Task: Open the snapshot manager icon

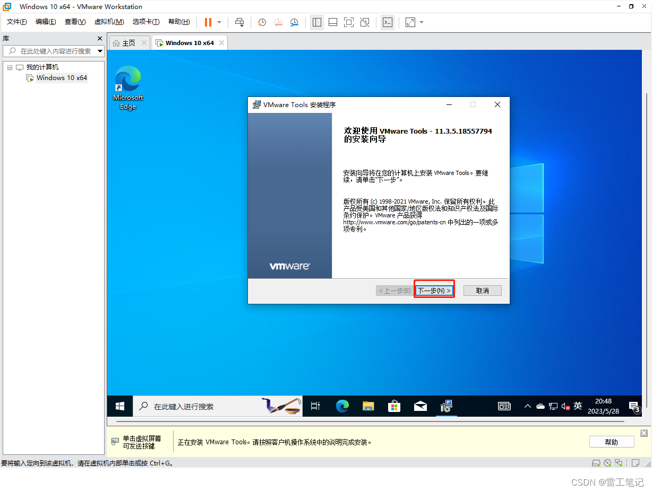Action: tap(294, 22)
